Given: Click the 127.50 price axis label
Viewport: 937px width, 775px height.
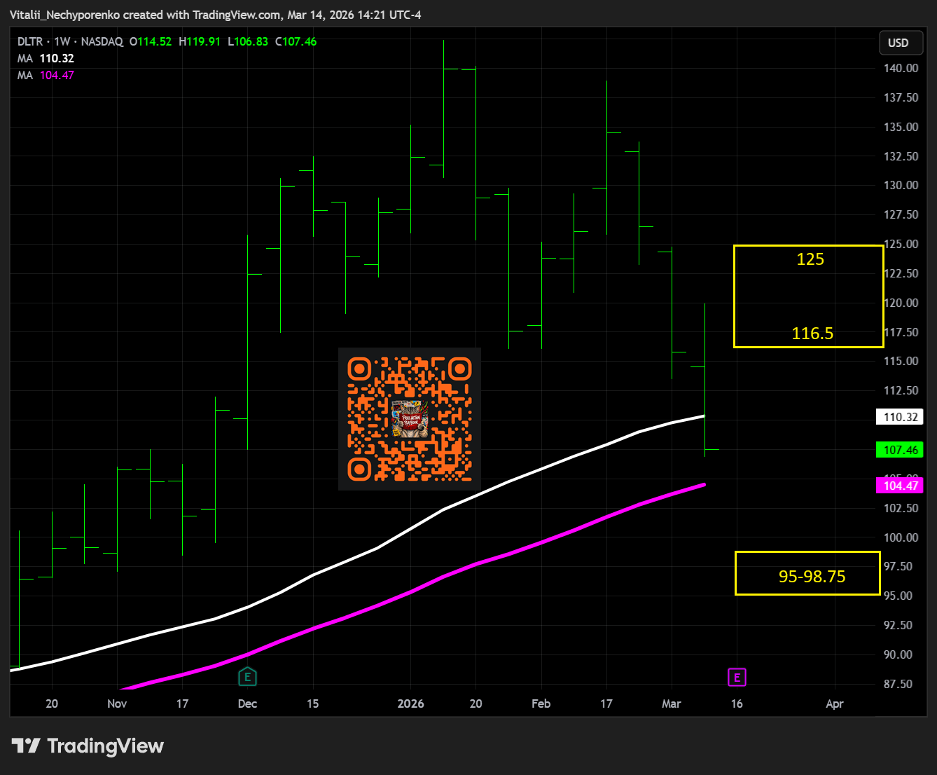Looking at the screenshot, I should point(901,214).
